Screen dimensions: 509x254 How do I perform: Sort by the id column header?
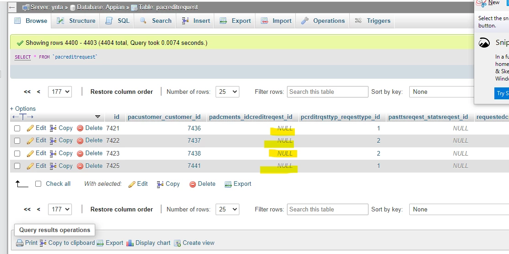coord(117,117)
